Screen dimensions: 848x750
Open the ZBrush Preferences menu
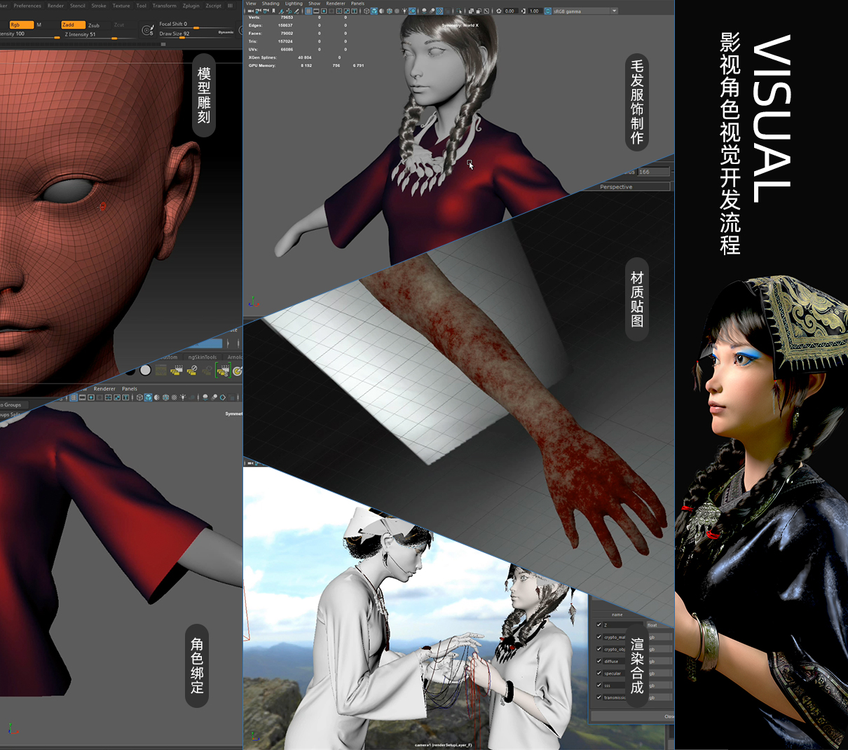point(27,6)
